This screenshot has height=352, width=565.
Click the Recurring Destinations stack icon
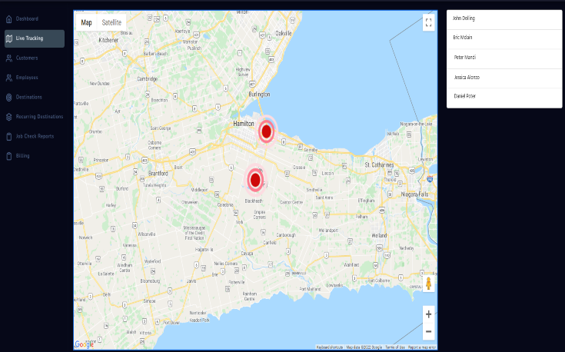8,117
